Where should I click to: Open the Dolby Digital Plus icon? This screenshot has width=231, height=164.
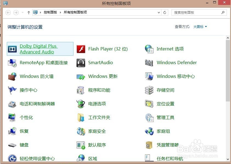point(12,49)
